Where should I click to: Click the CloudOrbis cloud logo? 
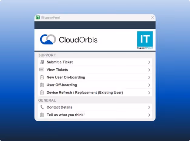pos(48,39)
